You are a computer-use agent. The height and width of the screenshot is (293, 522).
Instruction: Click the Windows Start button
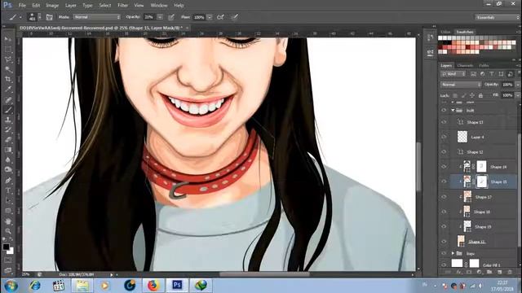(11, 286)
